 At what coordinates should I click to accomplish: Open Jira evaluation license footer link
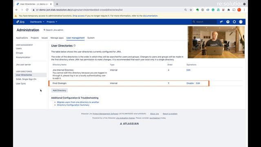click(x=125, y=118)
